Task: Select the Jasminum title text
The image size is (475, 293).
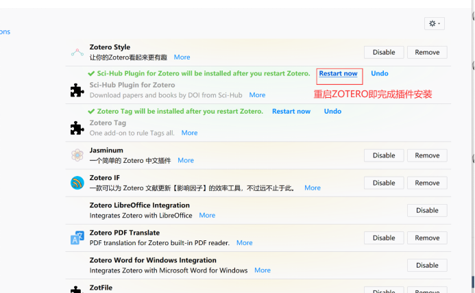Action: point(106,151)
